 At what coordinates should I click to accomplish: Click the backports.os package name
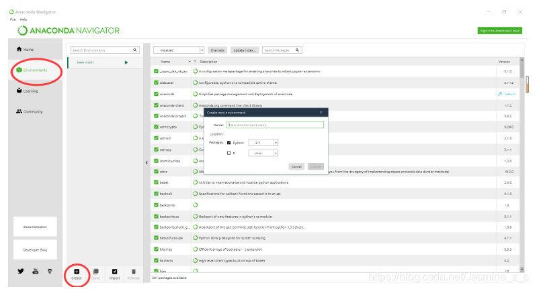(169, 217)
